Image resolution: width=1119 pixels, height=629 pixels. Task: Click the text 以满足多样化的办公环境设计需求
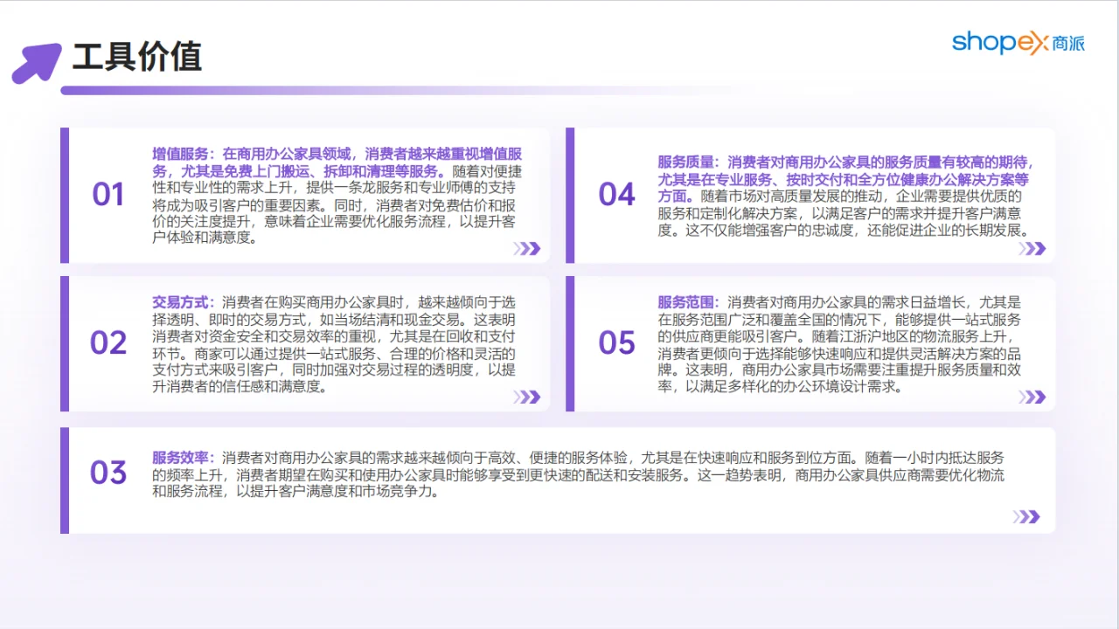click(787, 386)
